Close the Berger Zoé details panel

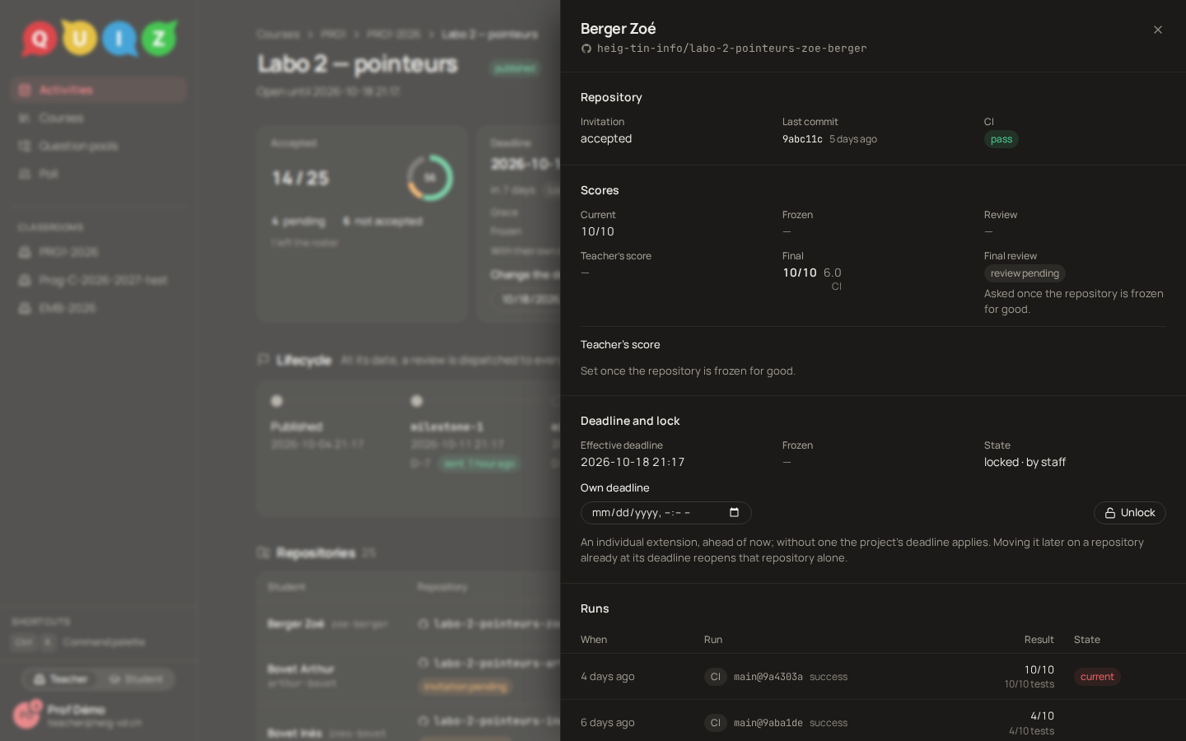(x=1158, y=30)
